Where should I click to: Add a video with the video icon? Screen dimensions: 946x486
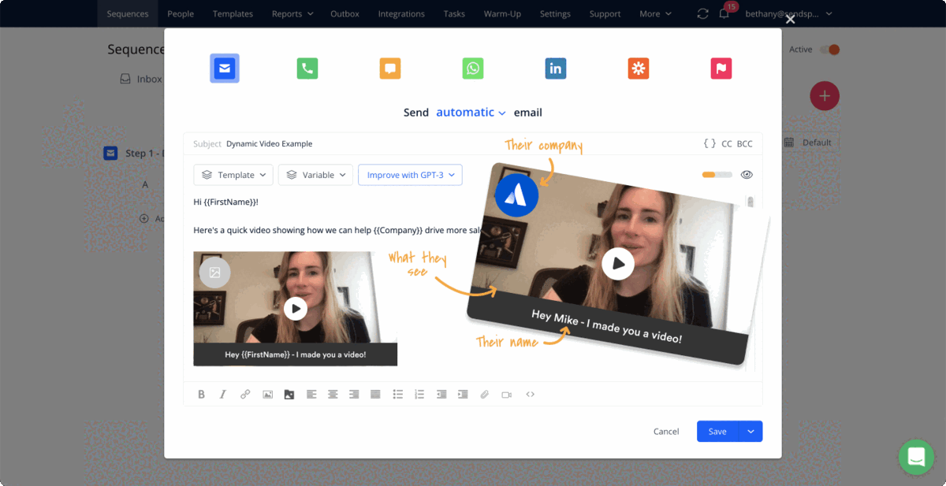[507, 394]
